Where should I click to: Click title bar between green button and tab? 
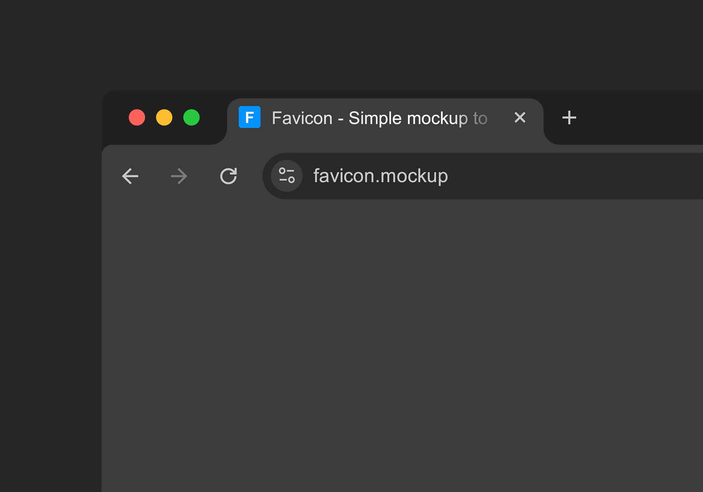tap(213, 117)
